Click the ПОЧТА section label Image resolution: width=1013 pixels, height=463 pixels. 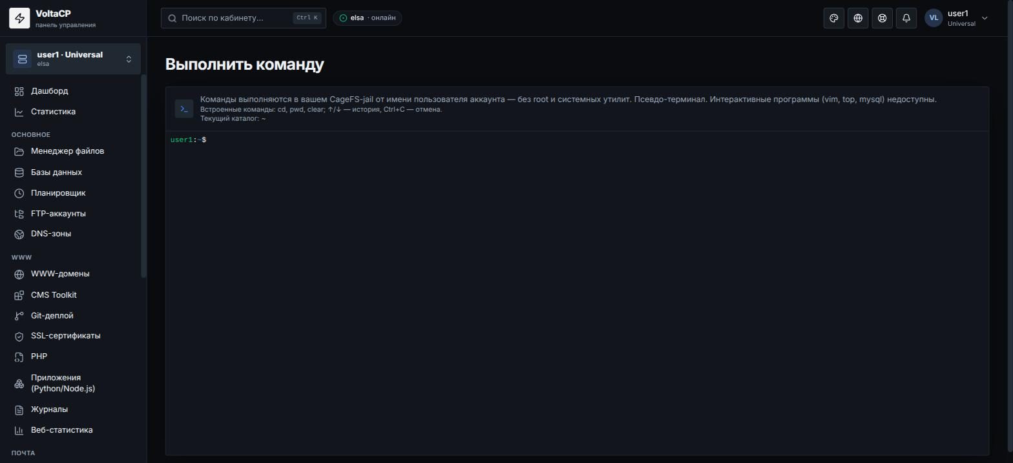pyautogui.click(x=23, y=453)
